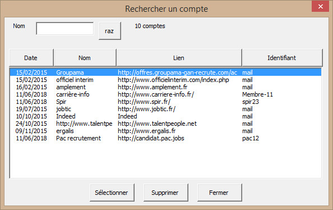Click the http://www.jobtic.fr/ link text
The width and height of the screenshot is (333, 210).
click(x=146, y=109)
